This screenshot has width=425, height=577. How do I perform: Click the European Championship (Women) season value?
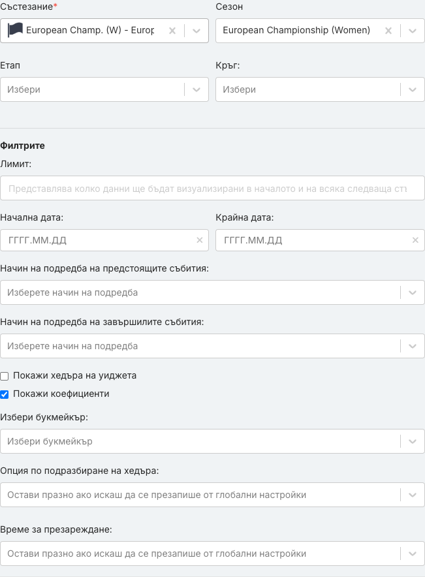tap(296, 30)
